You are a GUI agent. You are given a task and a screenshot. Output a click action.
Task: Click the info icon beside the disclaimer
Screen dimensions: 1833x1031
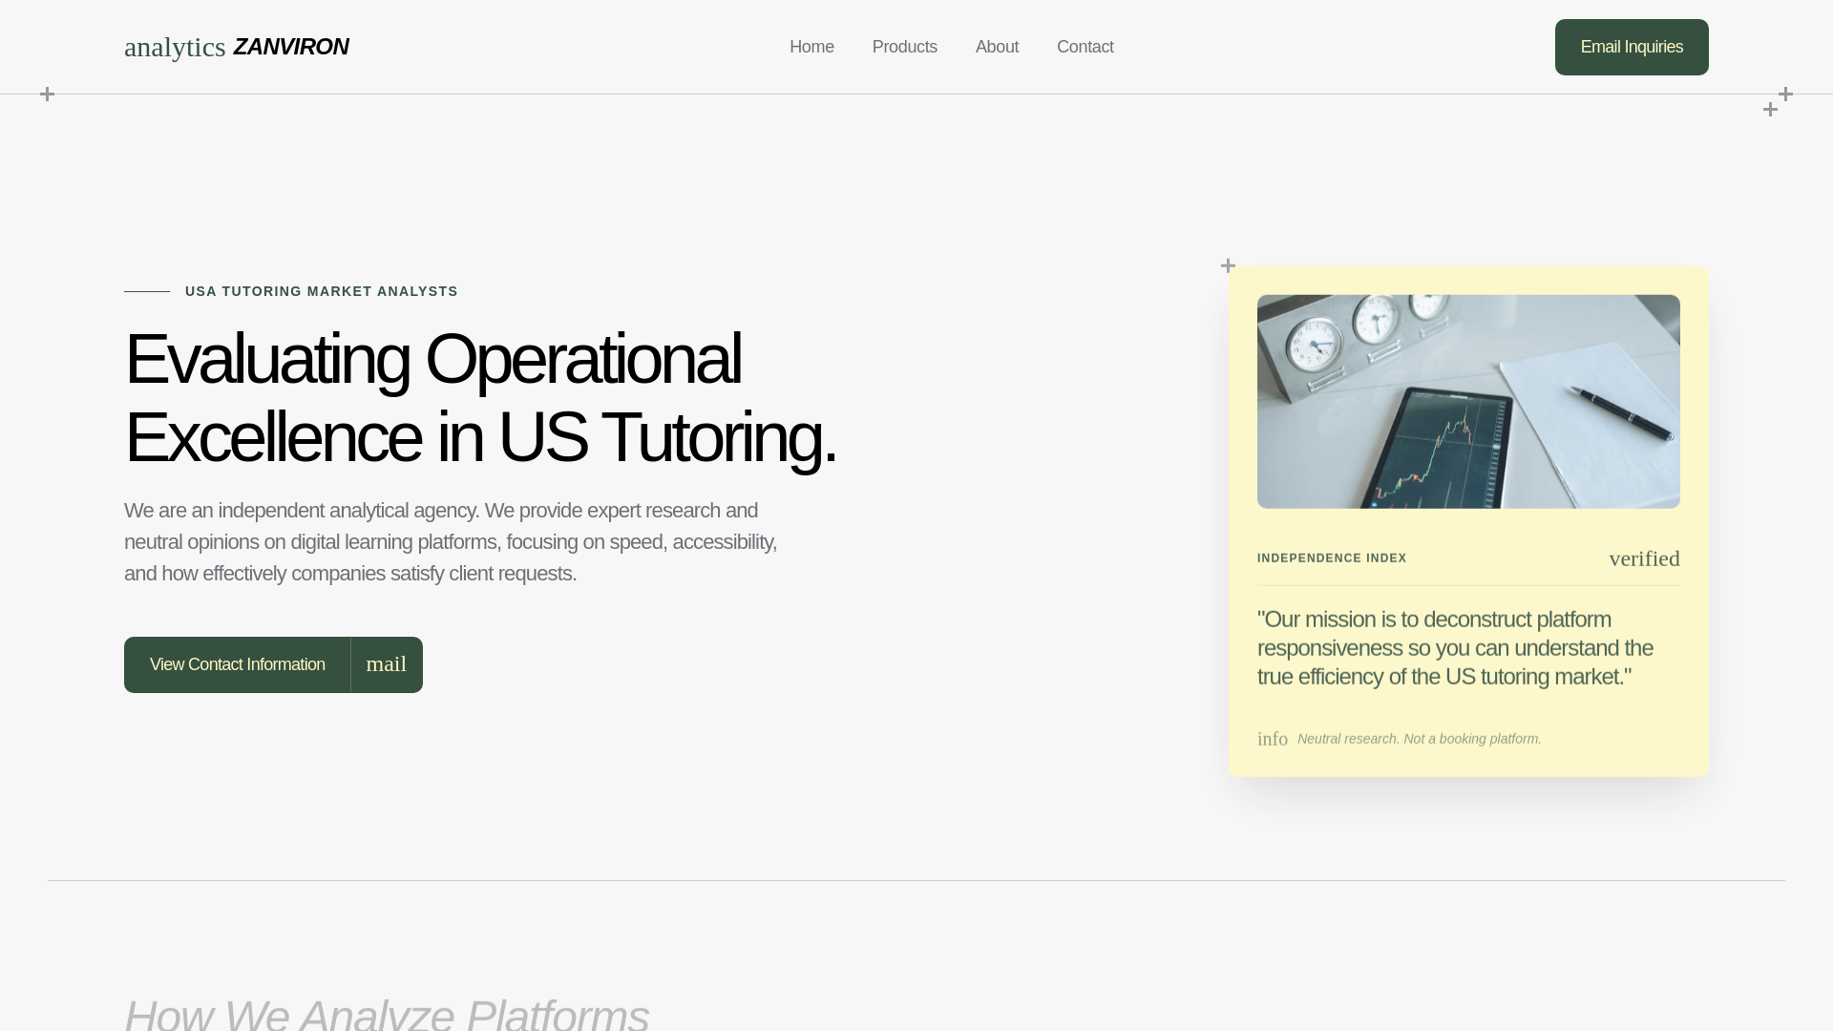(x=1272, y=739)
